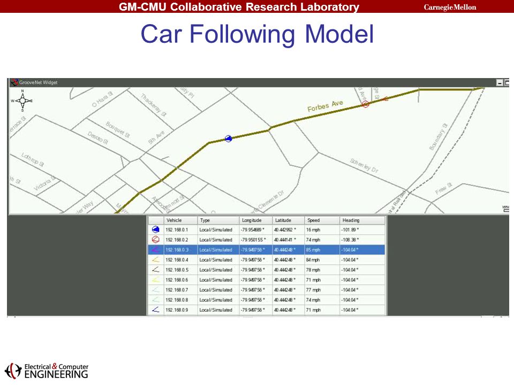Click the Thackeray St label on map

154,105
